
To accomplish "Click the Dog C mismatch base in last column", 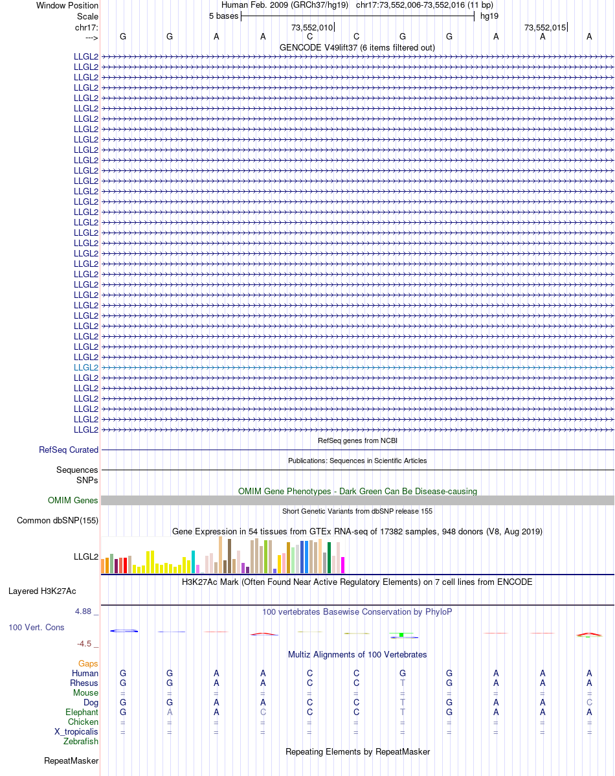I will (x=589, y=702).
